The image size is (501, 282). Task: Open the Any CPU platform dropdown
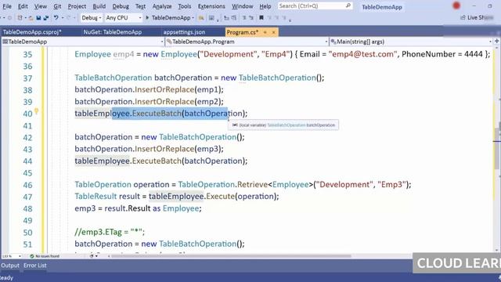124,18
